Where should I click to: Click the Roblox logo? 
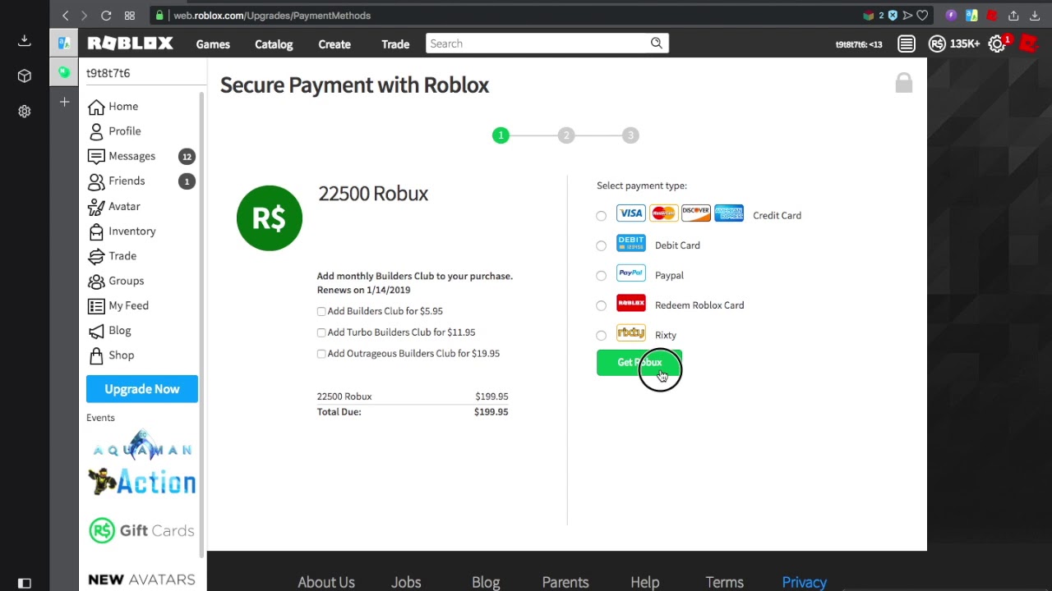(130, 44)
